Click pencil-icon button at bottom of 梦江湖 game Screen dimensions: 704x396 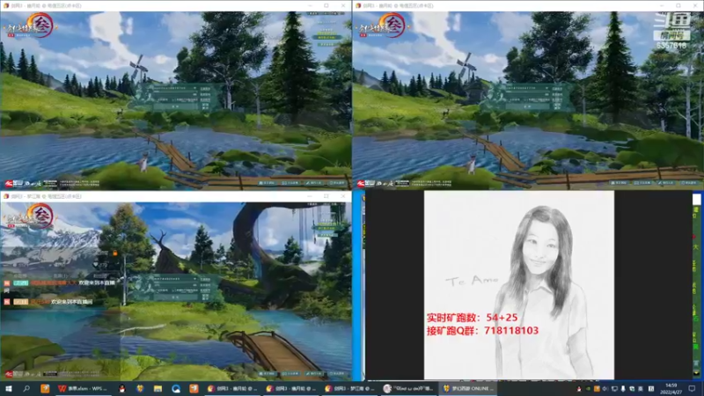tap(314, 373)
